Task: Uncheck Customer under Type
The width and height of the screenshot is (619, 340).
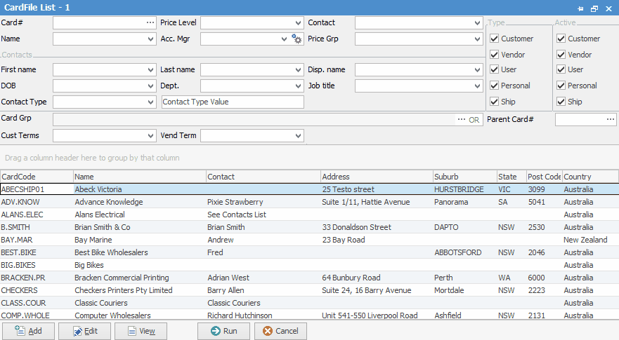Action: point(494,39)
